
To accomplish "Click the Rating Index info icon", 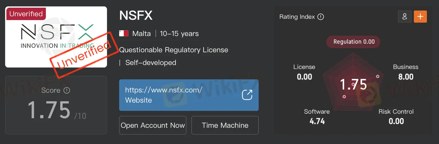I will [321, 17].
